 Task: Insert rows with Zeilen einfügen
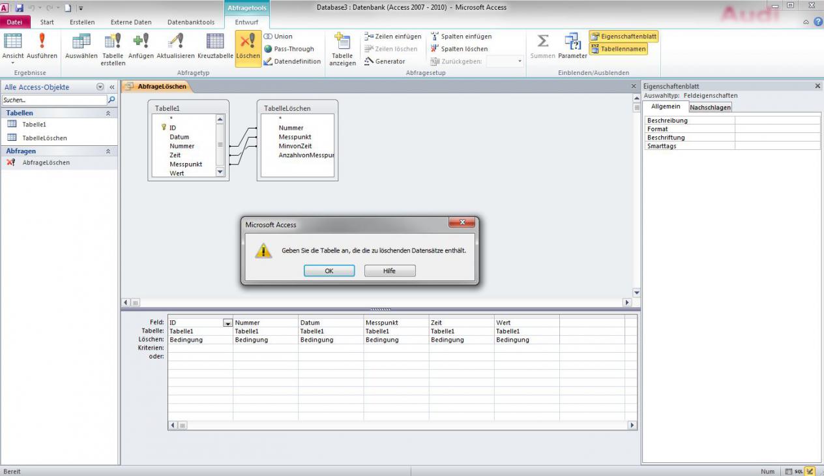point(393,37)
